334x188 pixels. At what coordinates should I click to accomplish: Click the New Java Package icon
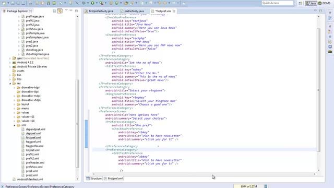click(111, 3)
